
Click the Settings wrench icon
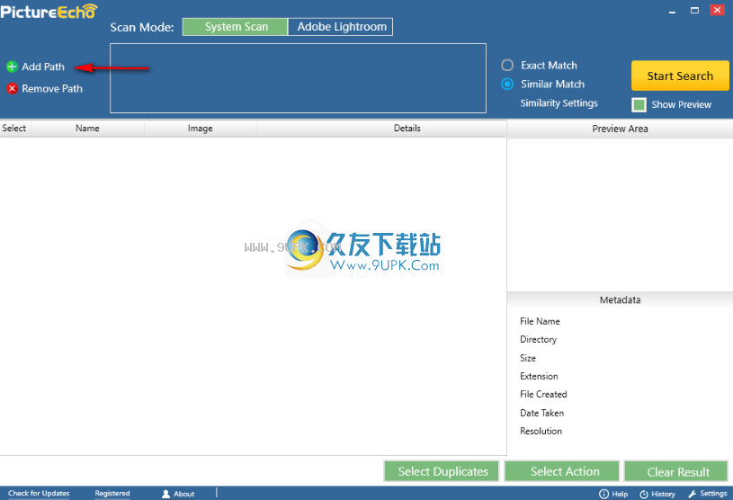(693, 494)
